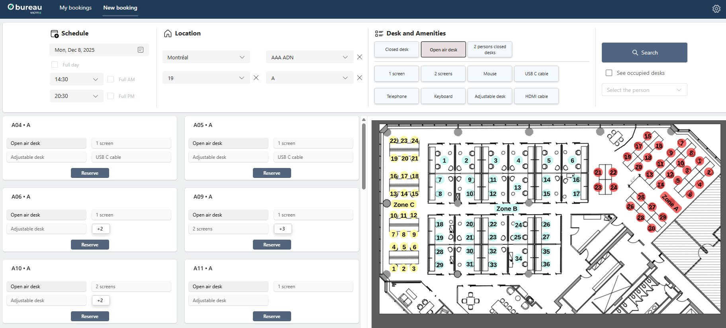The width and height of the screenshot is (726, 328).
Task: Open the 14:30 start time dropdown
Action: 76,79
